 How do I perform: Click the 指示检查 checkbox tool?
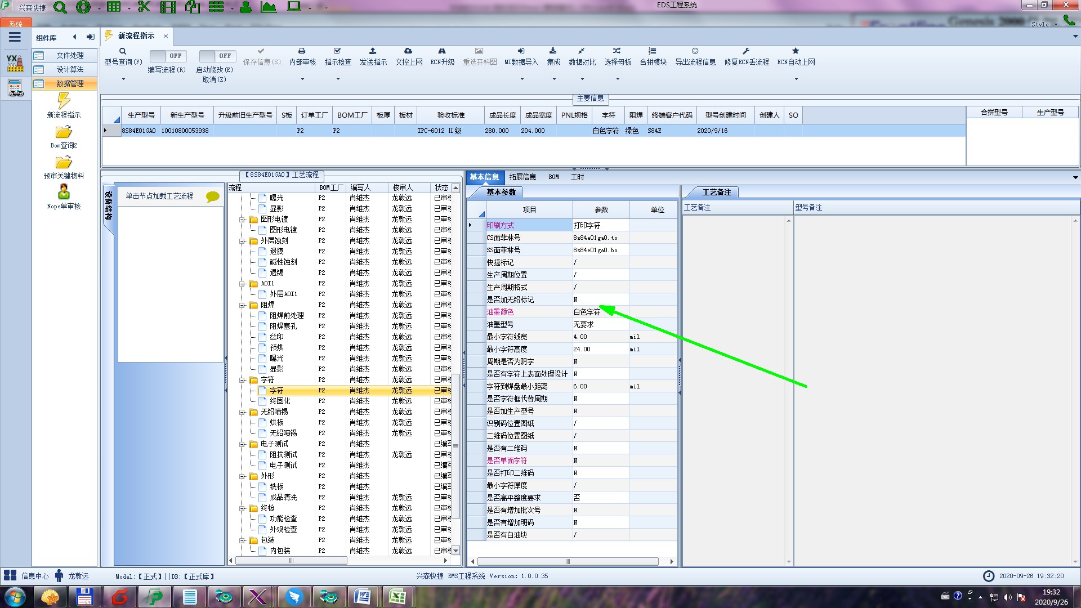[338, 56]
